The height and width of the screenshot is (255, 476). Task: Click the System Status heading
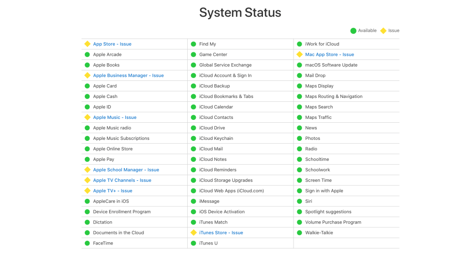coord(240,12)
